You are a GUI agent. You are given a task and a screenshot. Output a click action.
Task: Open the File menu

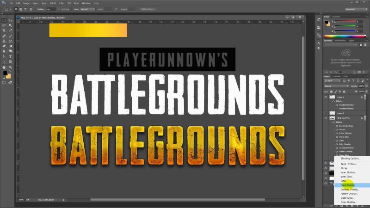click(11, 3)
